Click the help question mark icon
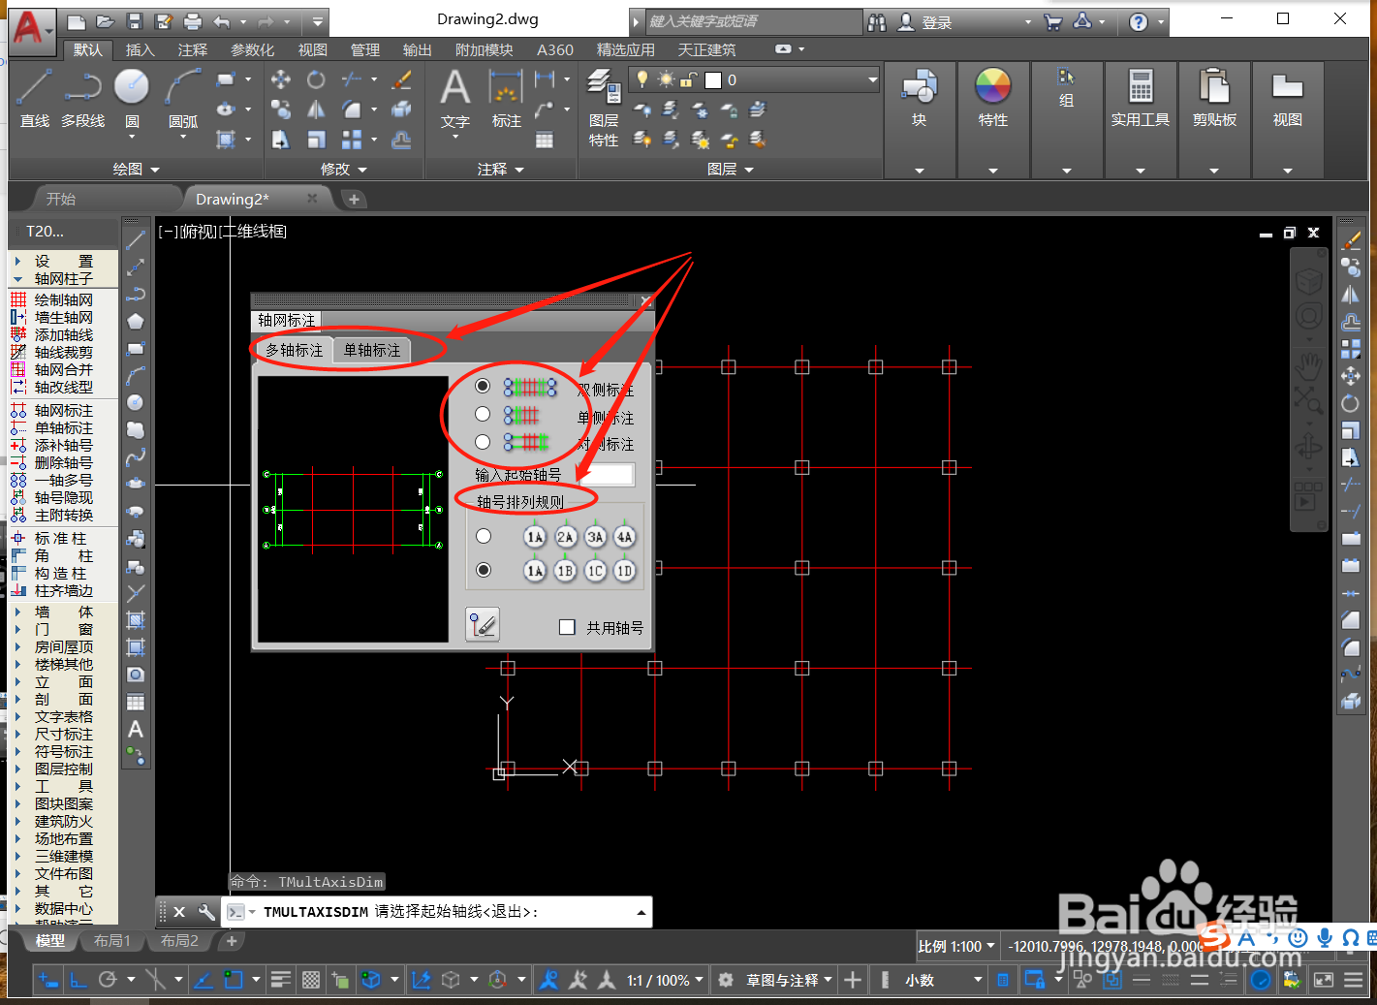This screenshot has height=1005, width=1377. [1139, 21]
